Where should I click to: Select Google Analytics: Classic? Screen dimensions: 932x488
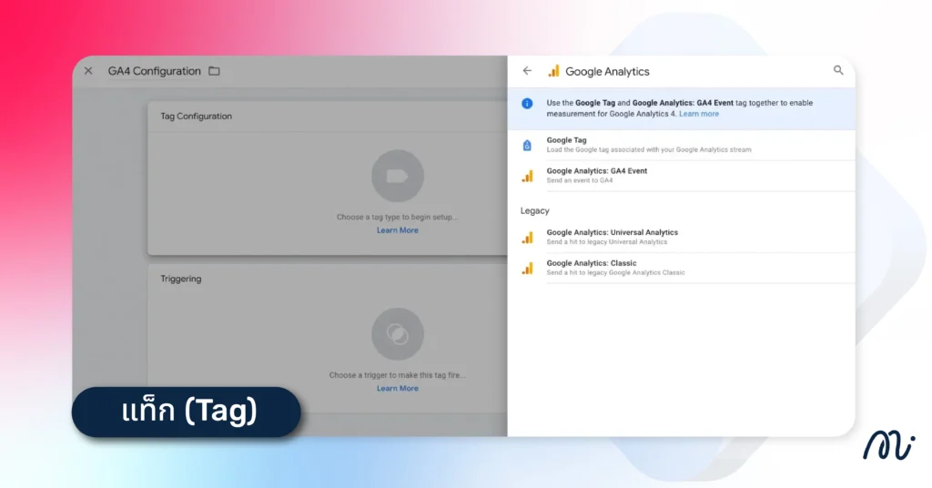[682, 268]
